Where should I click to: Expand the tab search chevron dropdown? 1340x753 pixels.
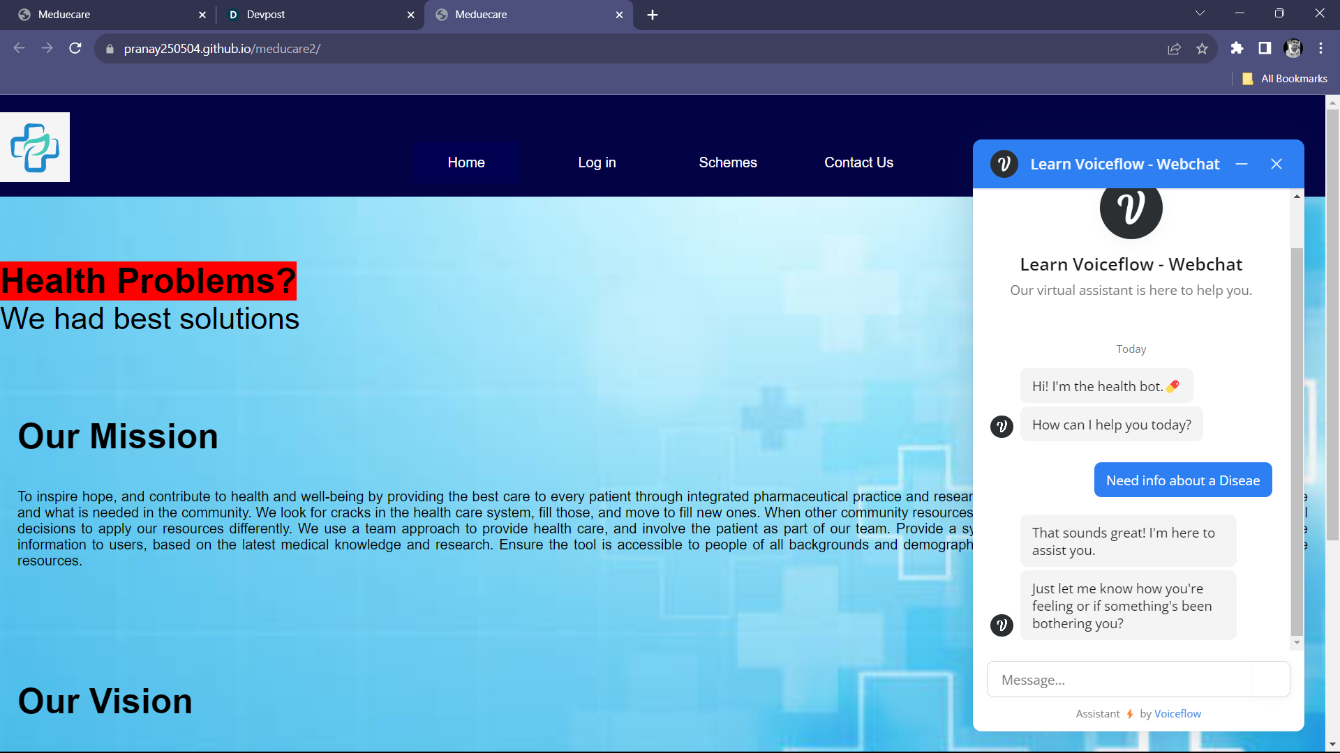click(1200, 13)
